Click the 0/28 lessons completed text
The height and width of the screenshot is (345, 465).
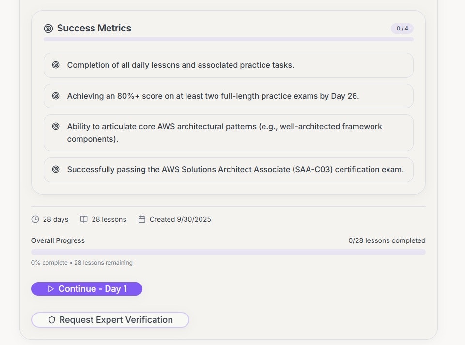pyautogui.click(x=387, y=240)
